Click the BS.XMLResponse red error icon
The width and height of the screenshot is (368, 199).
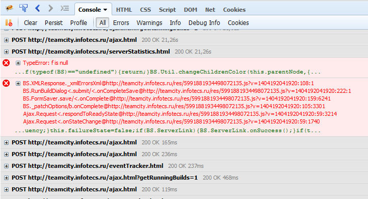point(6,83)
